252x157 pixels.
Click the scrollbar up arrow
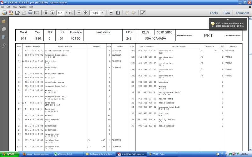click(x=250, y=18)
